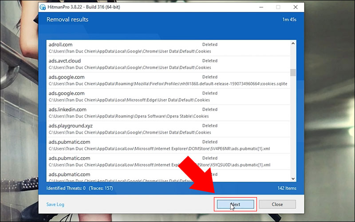
Task: Click the results list scroll up arrow
Action: point(293,43)
